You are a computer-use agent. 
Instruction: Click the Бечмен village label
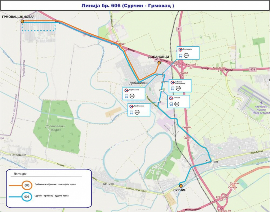109,184
